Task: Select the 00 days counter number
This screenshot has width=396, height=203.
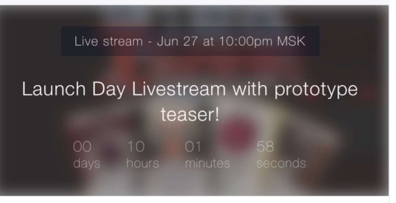Action: pos(82,147)
